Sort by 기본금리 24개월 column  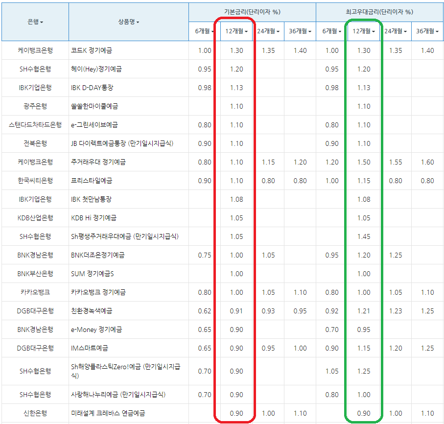point(268,31)
